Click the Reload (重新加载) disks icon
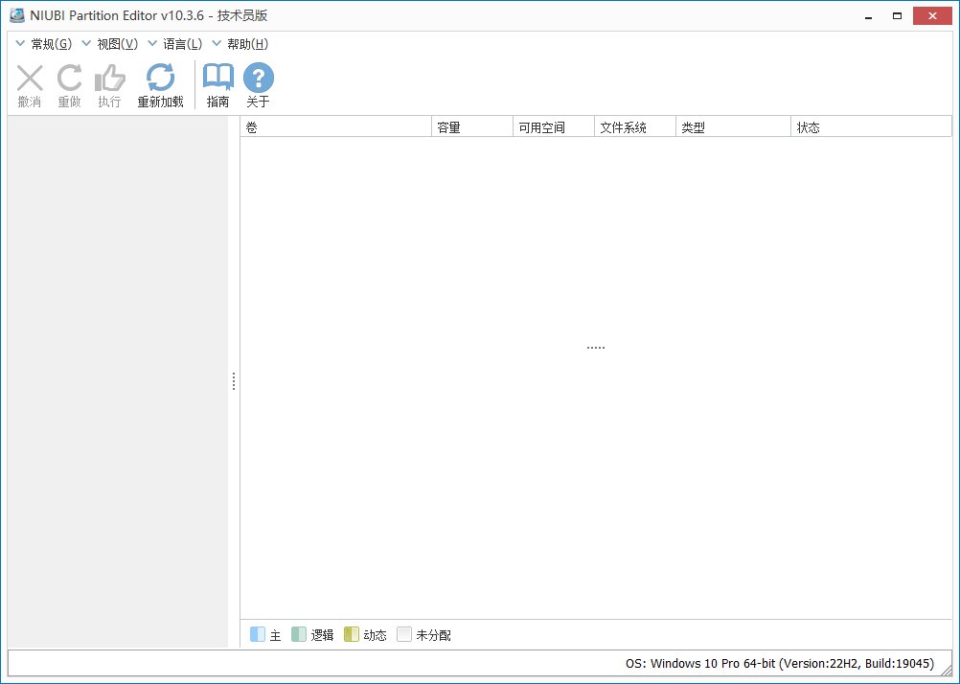This screenshot has height=684, width=960. coord(160,78)
